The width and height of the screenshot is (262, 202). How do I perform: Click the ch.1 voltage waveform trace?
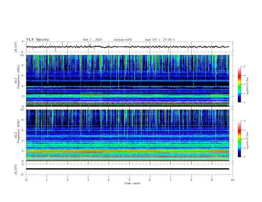(127, 47)
